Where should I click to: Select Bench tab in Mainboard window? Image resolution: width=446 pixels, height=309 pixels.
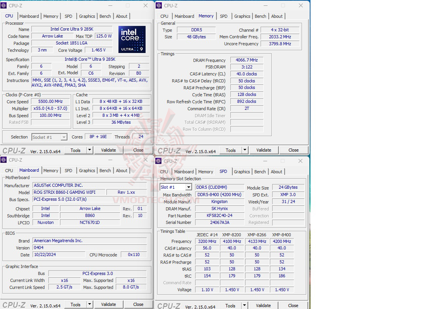click(105, 171)
